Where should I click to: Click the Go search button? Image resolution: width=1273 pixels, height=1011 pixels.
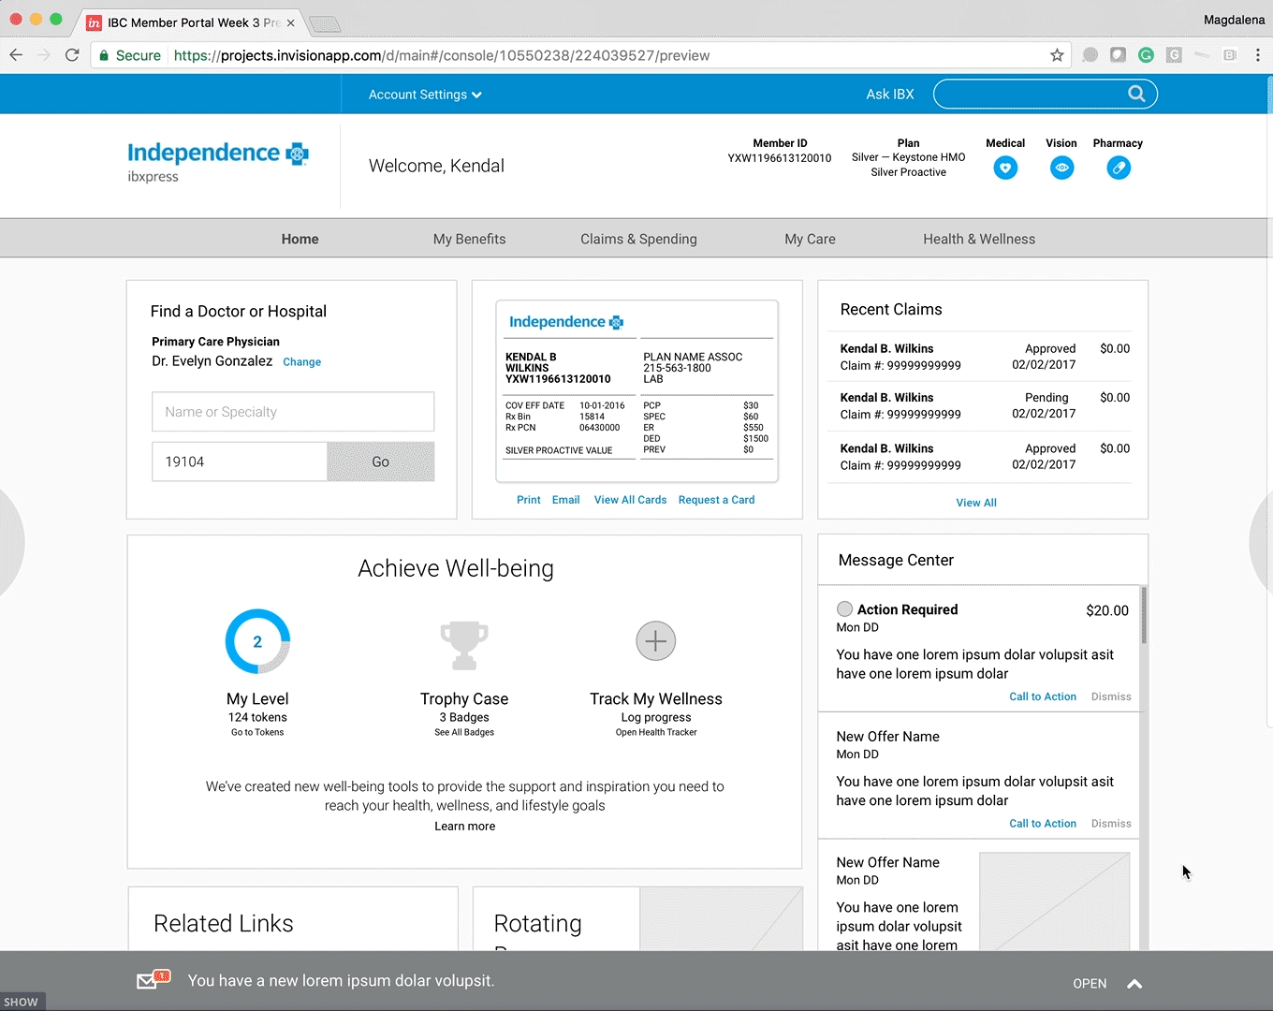tap(380, 462)
